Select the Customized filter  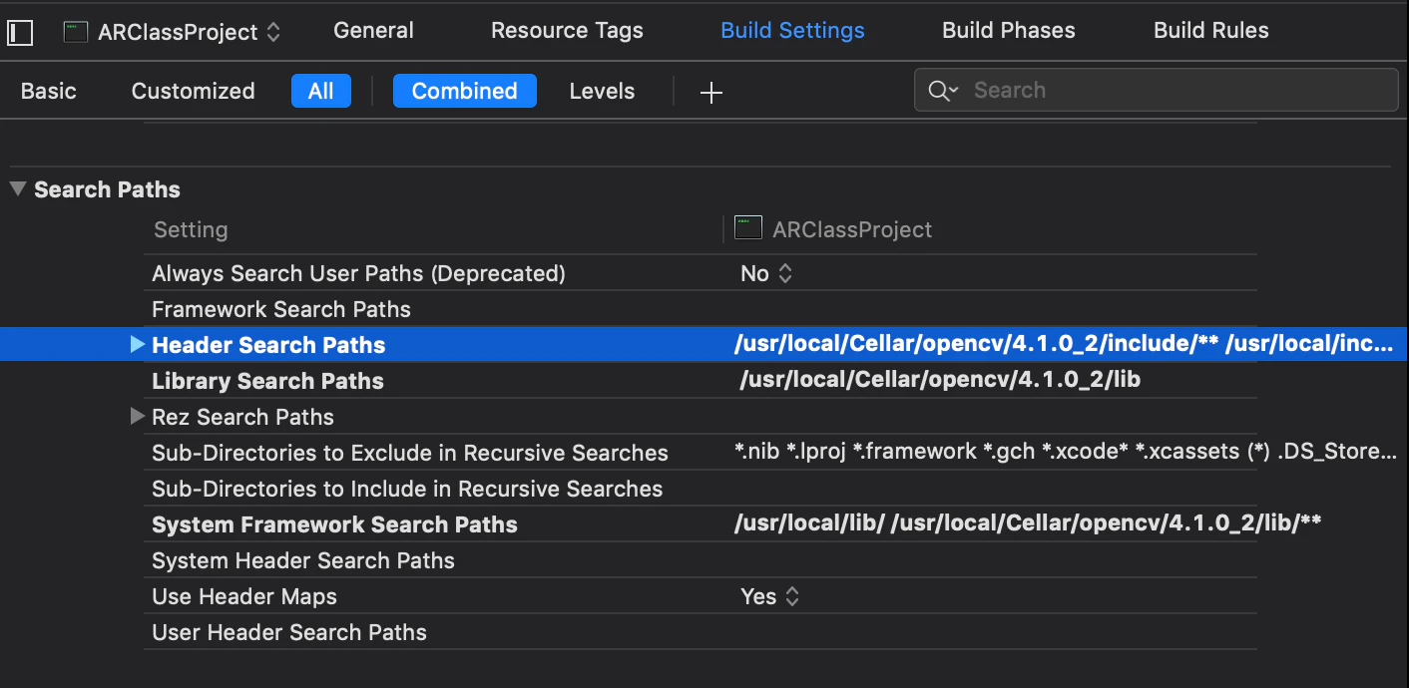194,92
